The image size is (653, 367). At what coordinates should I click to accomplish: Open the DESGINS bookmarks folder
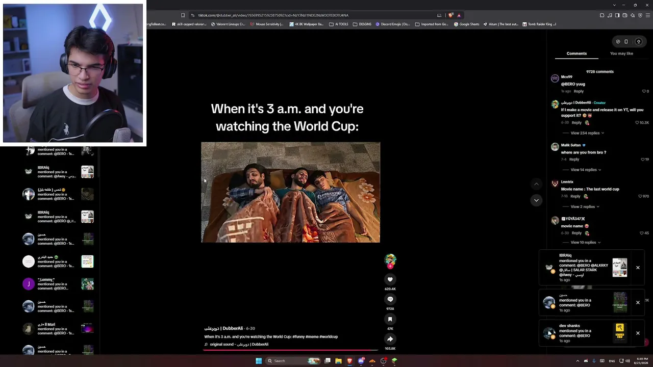362,24
